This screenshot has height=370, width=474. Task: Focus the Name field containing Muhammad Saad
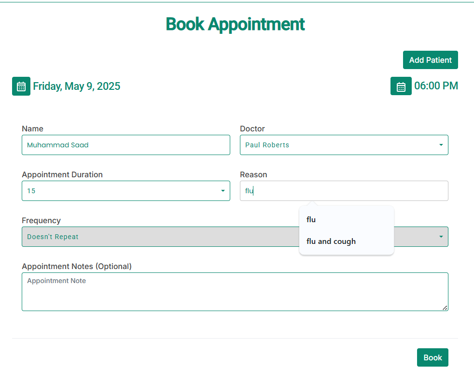click(x=126, y=145)
